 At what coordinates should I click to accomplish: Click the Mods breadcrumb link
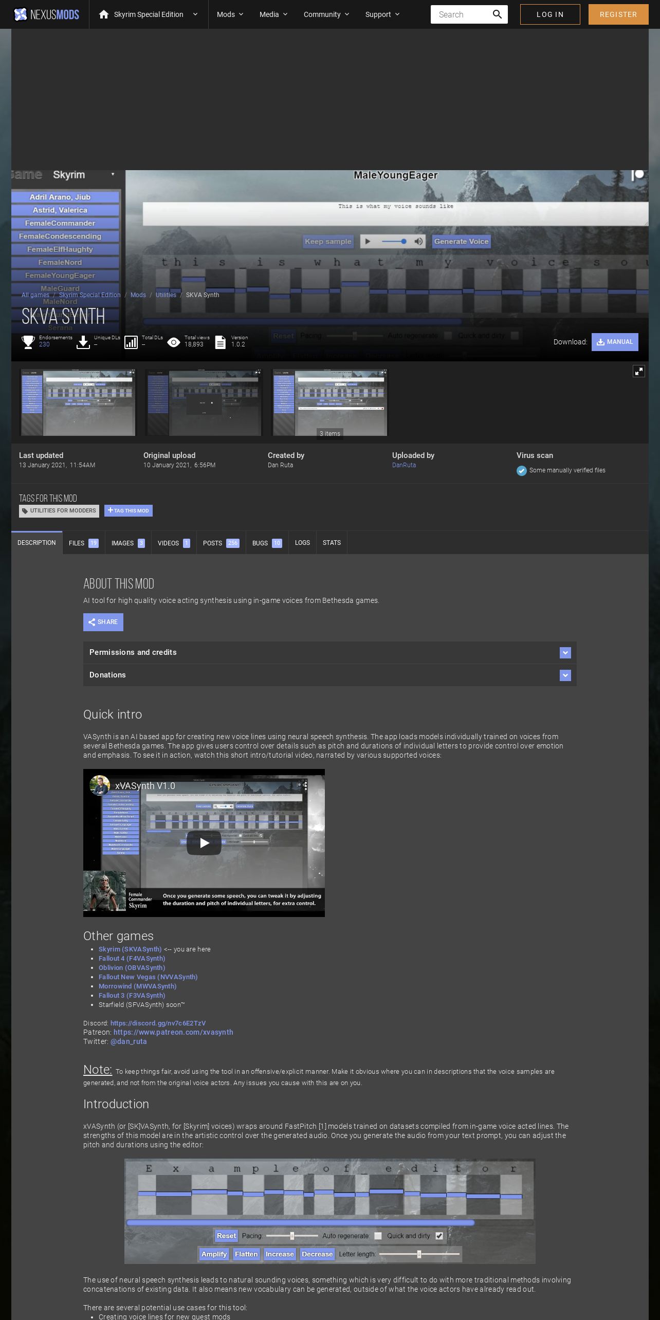tap(138, 295)
